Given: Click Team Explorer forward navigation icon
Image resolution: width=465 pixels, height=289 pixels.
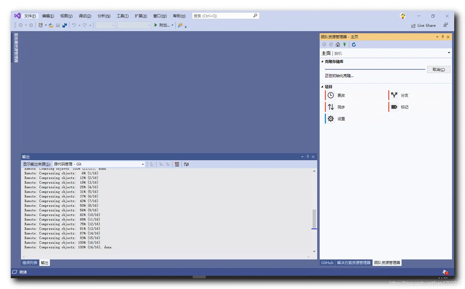Looking at the screenshot, I should click(x=331, y=45).
